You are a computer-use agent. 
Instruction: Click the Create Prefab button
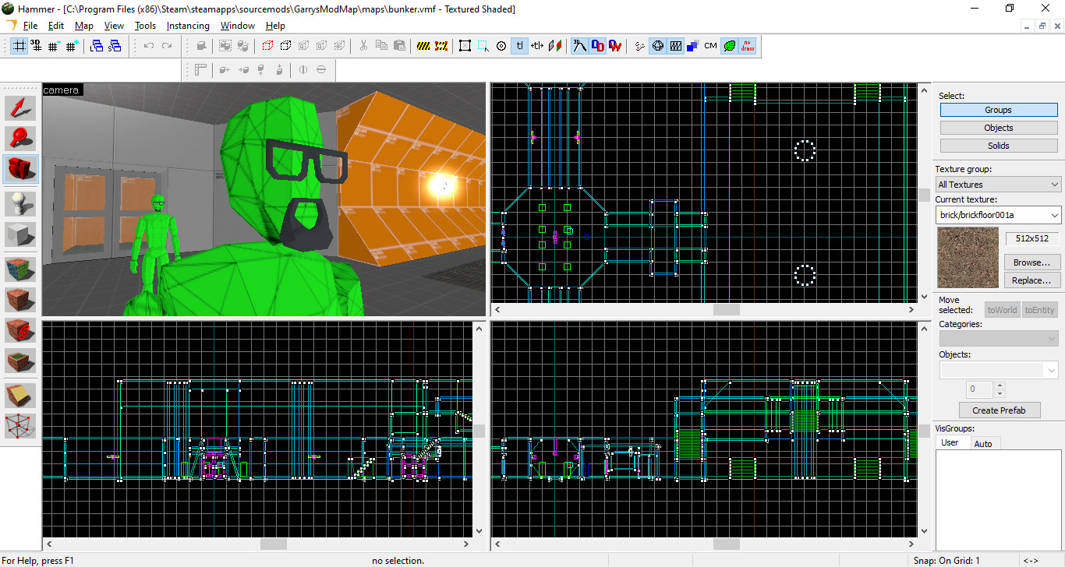[1000, 410]
